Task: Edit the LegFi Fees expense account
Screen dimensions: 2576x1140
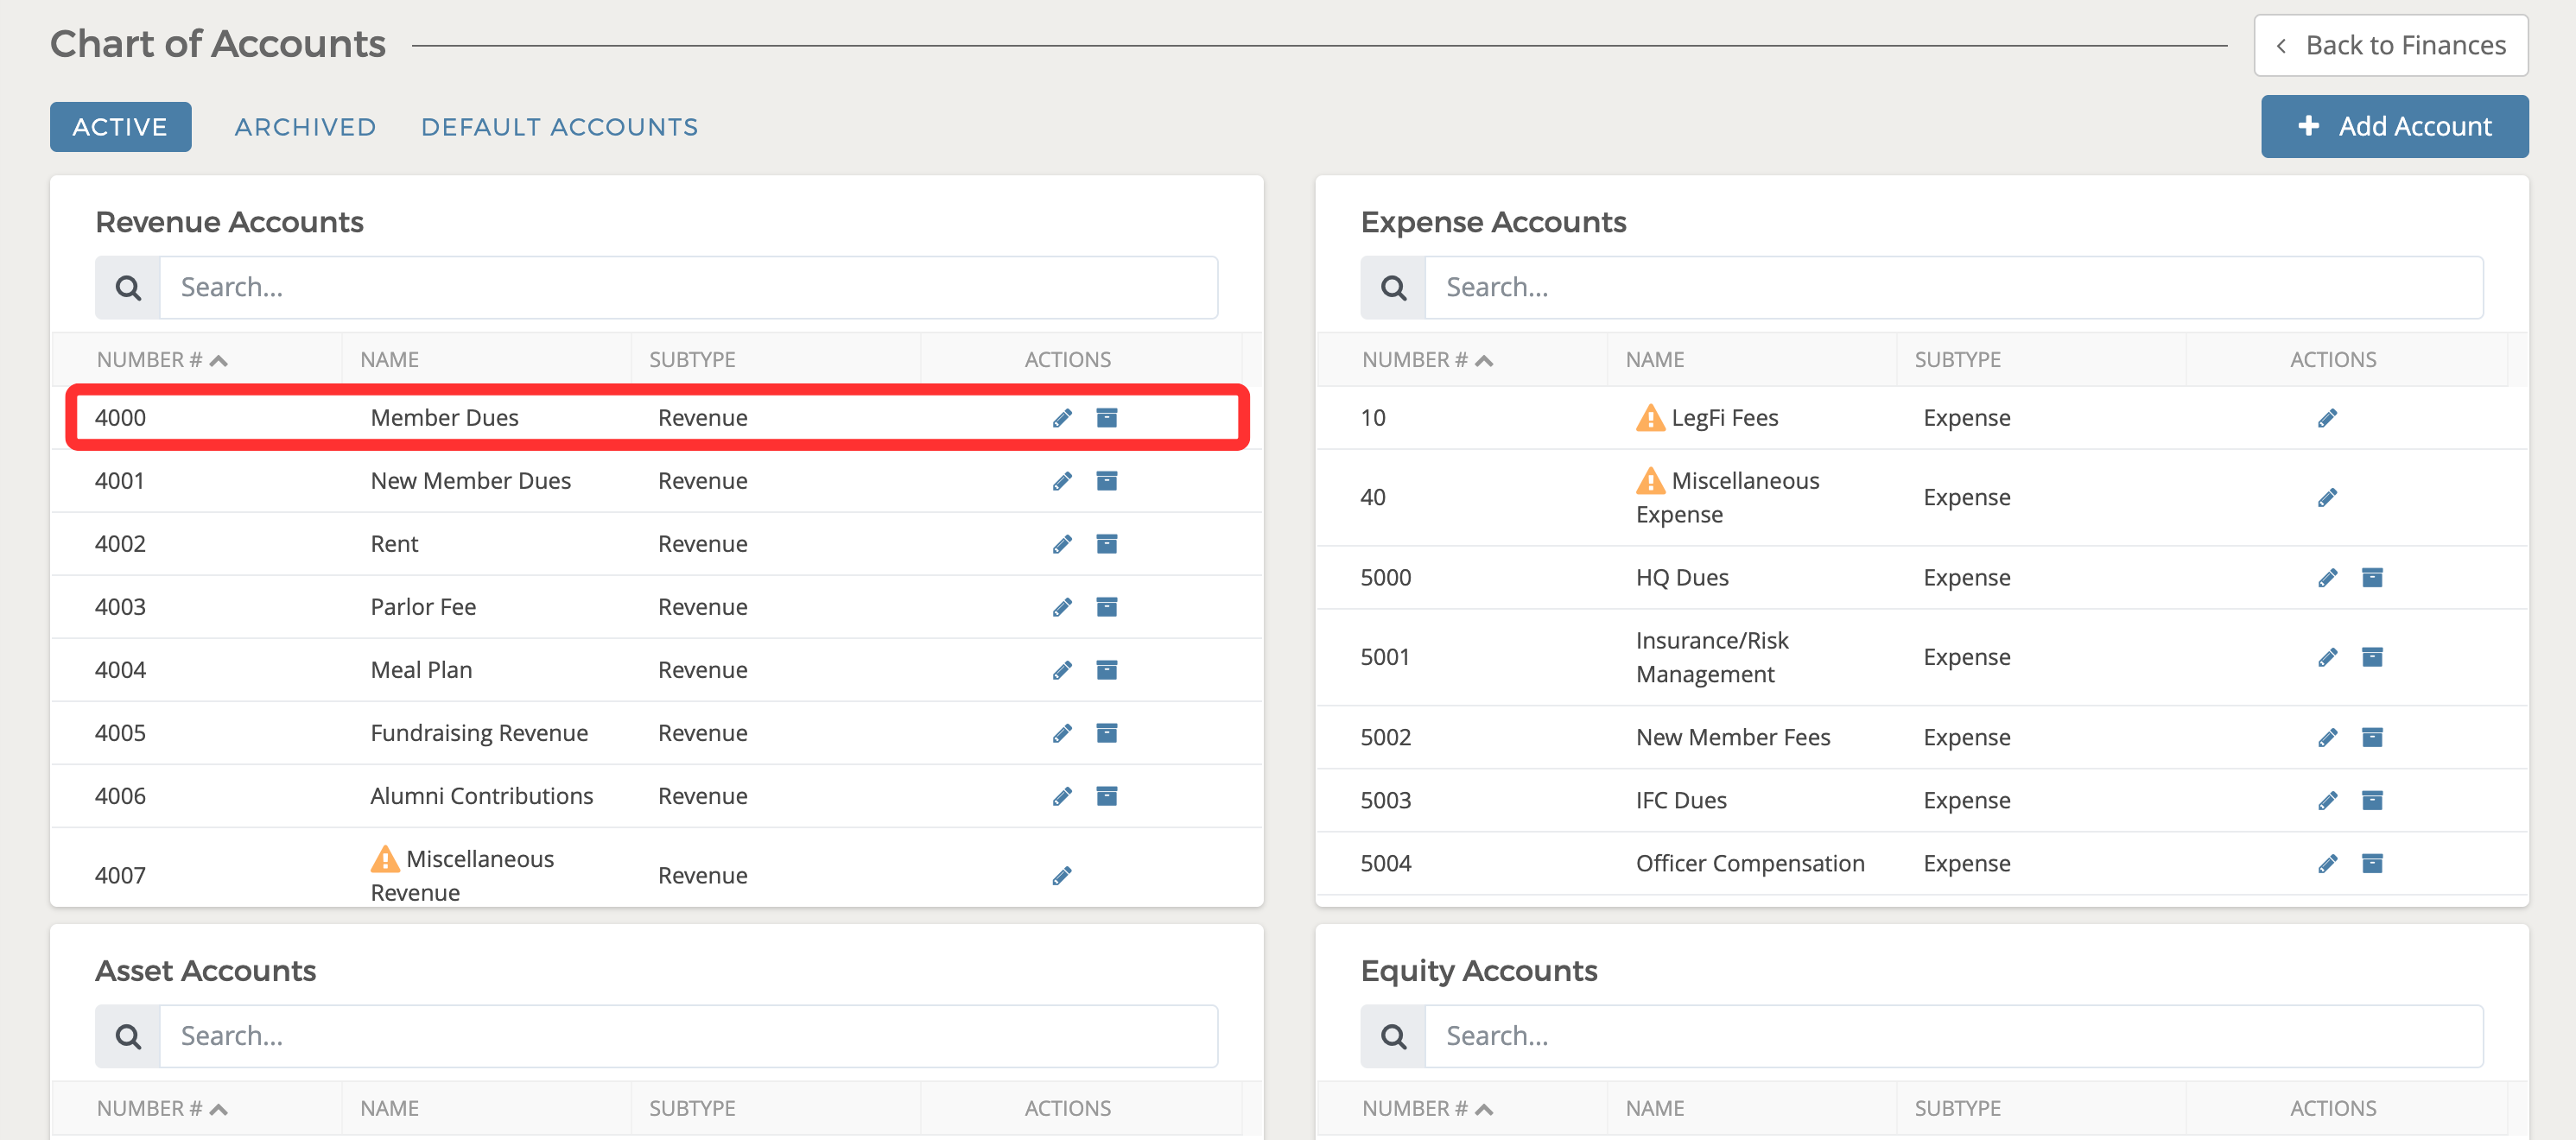Action: [x=2328, y=417]
